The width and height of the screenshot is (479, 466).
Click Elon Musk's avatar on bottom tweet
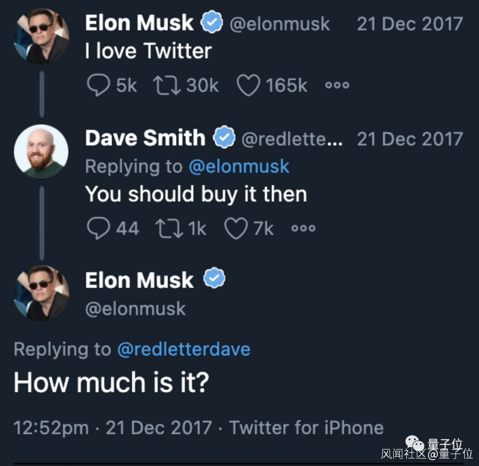coord(41,293)
